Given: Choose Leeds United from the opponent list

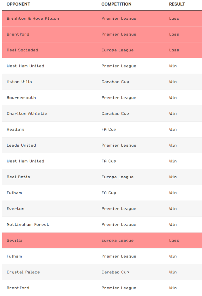Looking at the screenshot, I should (21, 145).
